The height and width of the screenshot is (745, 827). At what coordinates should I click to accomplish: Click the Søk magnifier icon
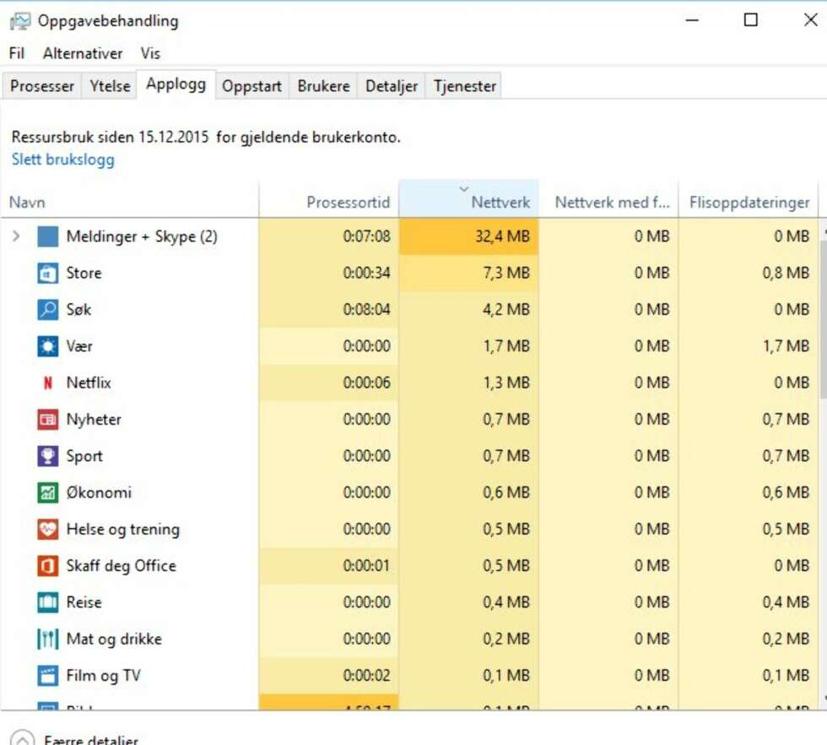(x=47, y=309)
